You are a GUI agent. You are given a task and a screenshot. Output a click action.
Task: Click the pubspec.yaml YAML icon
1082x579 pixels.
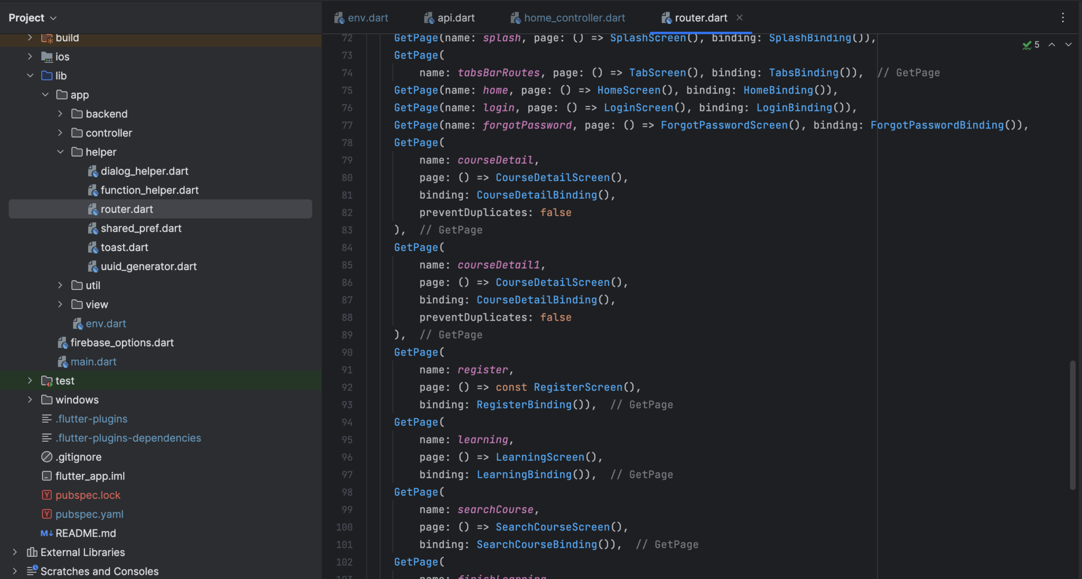(47, 514)
